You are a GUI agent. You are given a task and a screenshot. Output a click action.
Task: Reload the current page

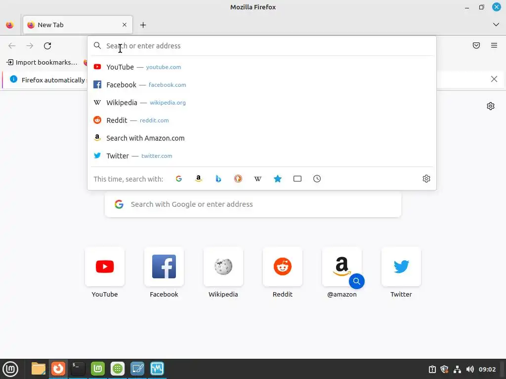coord(47,46)
